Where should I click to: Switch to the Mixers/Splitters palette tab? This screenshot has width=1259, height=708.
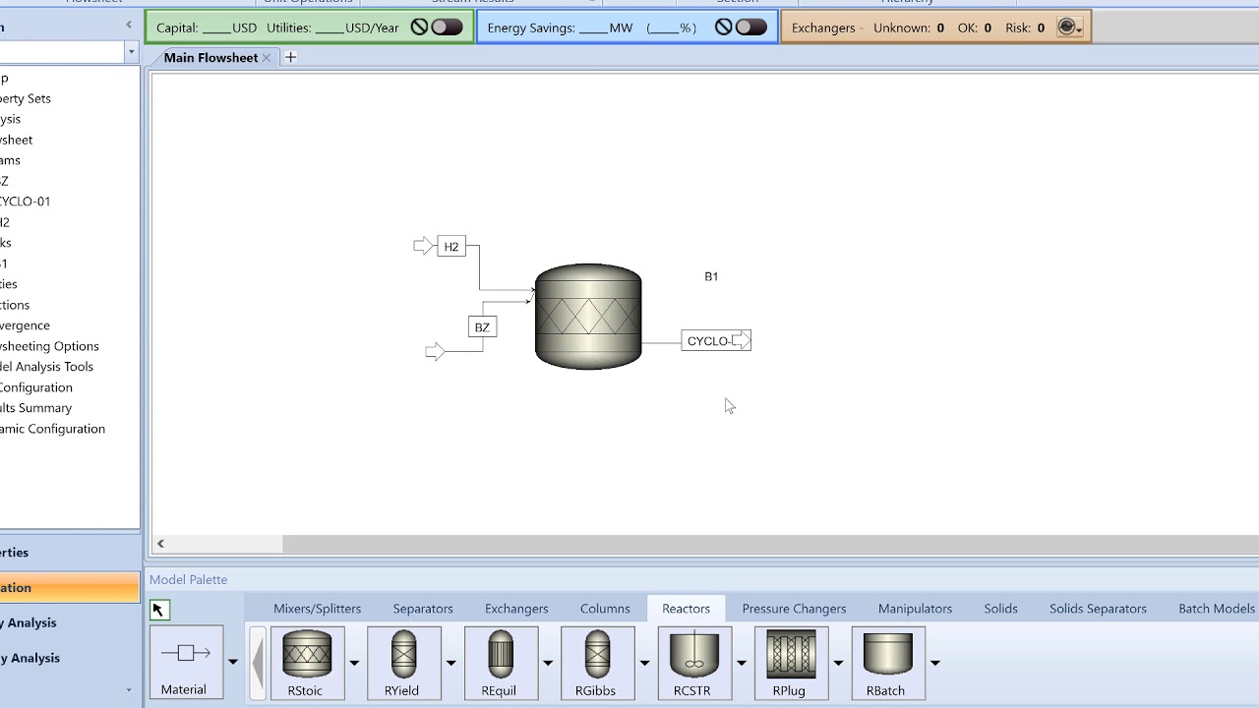click(x=317, y=609)
